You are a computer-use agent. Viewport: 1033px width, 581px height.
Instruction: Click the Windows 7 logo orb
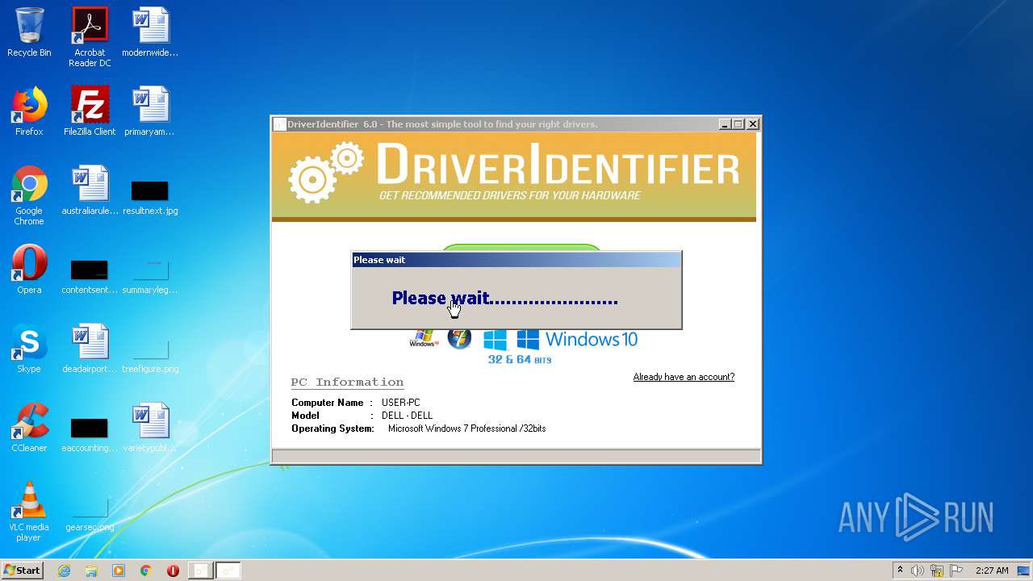tap(459, 337)
